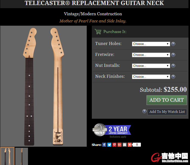The height and width of the screenshot is (165, 190).
Task: Open more sharing options plus icon
Action: [130, 145]
